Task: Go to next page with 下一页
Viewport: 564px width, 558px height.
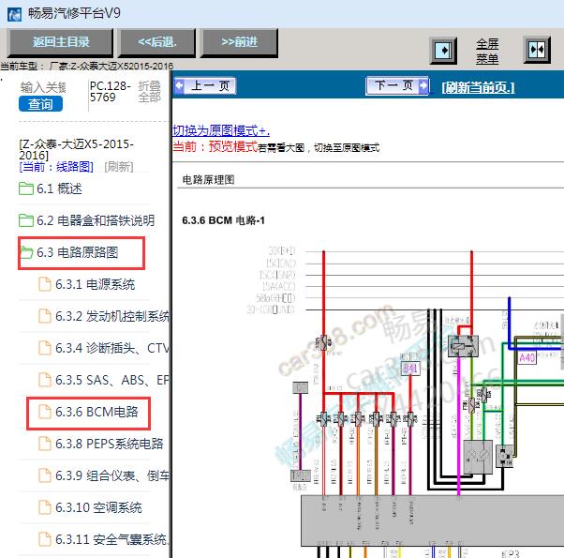Action: tap(398, 85)
